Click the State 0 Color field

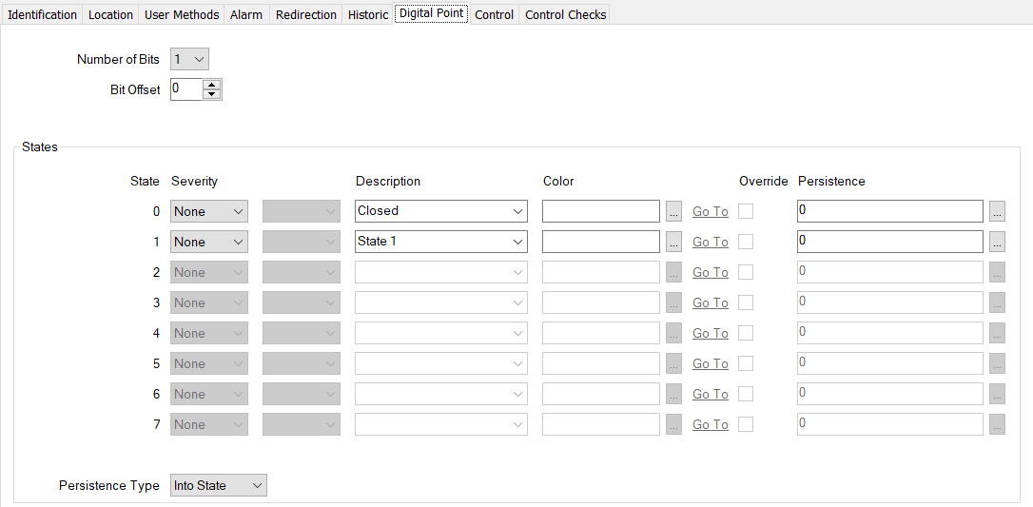pyautogui.click(x=600, y=211)
